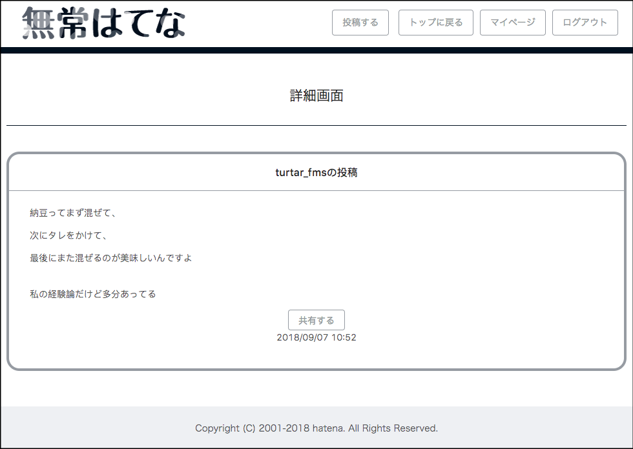The height and width of the screenshot is (449, 633).
Task: Click the 無常はてな site logo
Action: [104, 23]
